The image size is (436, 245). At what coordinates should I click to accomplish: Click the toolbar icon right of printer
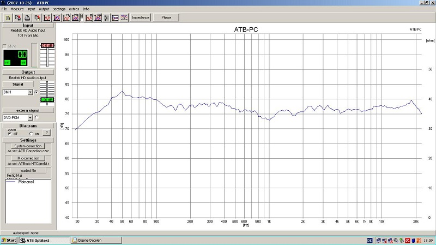pos(37,17)
